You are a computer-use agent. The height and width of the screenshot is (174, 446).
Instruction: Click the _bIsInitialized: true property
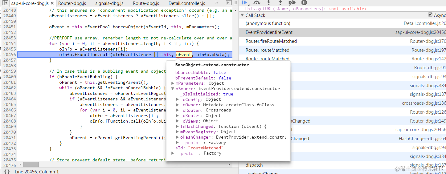pyautogui.click(x=207, y=94)
